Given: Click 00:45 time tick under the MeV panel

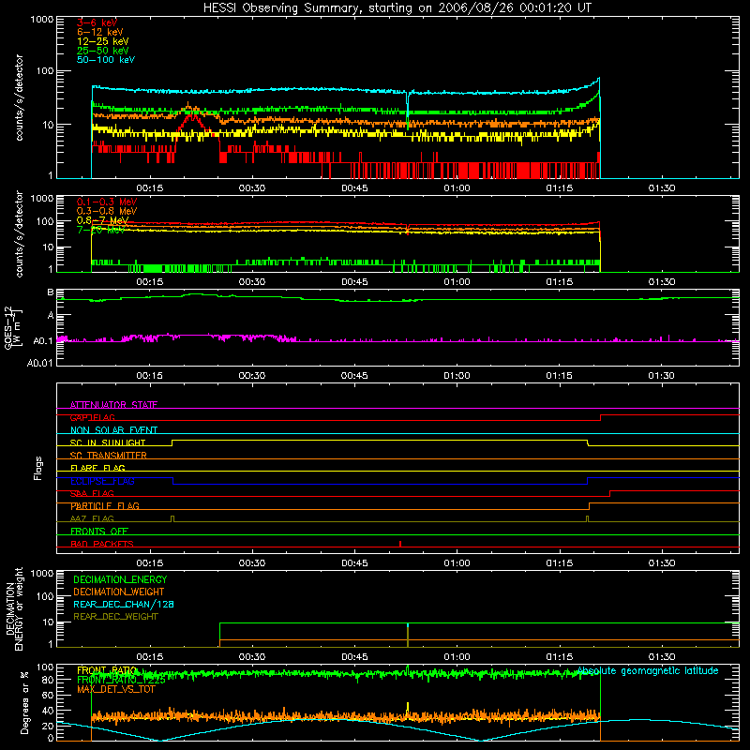Looking at the screenshot, I should point(354,282).
